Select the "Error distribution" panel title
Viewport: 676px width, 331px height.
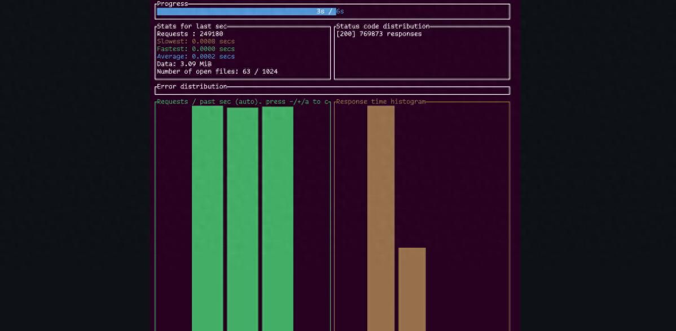click(192, 87)
